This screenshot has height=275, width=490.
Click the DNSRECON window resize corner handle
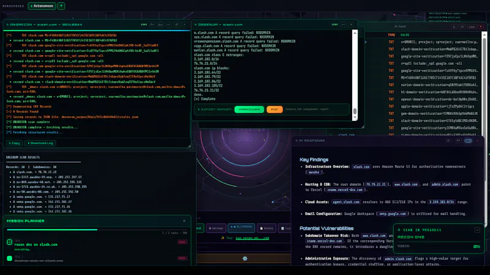[x=189, y=146]
